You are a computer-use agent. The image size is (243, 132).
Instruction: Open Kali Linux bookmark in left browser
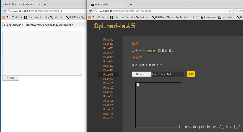57,17
